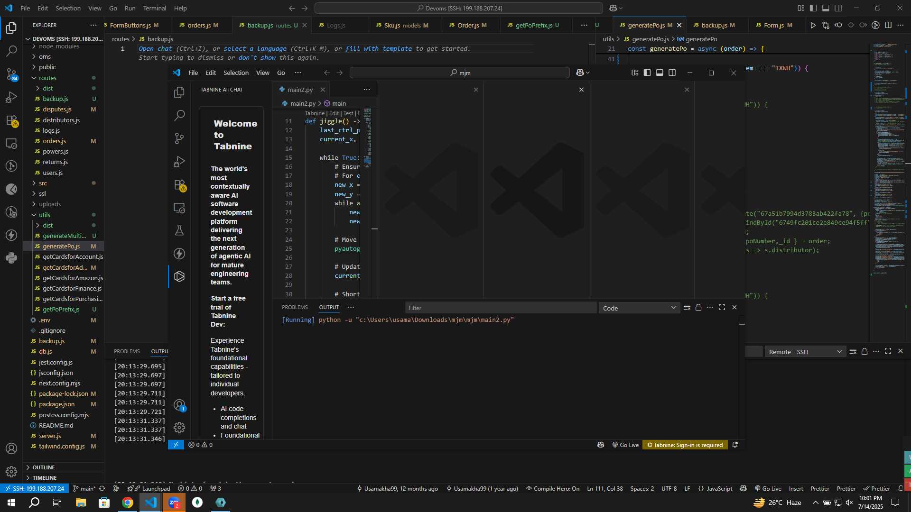Viewport: 911px width, 512px height.
Task: Open File Explorer from Windows taskbar
Action: click(x=81, y=503)
